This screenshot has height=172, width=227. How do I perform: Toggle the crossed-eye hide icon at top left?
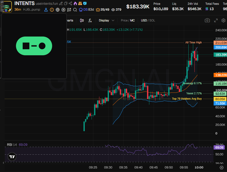coord(2,2)
